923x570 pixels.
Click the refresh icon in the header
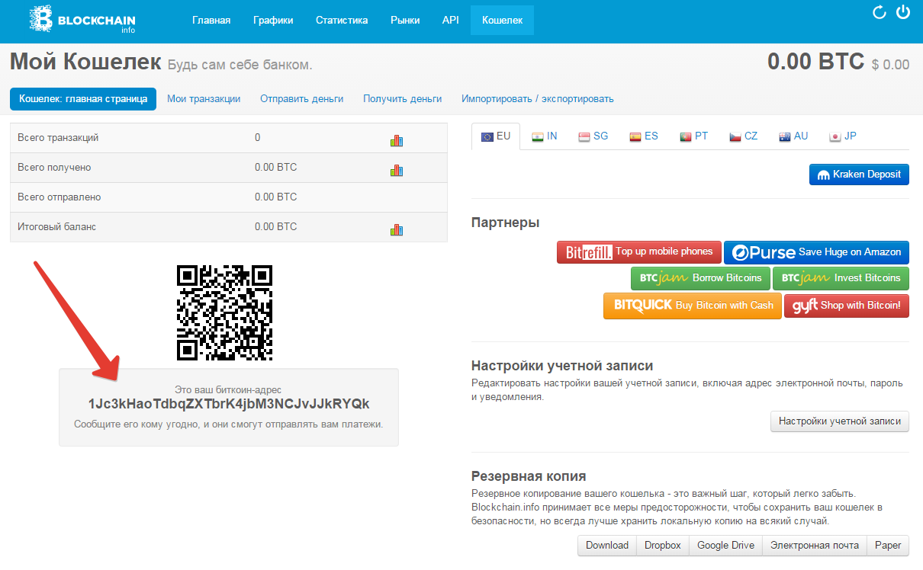coord(879,12)
